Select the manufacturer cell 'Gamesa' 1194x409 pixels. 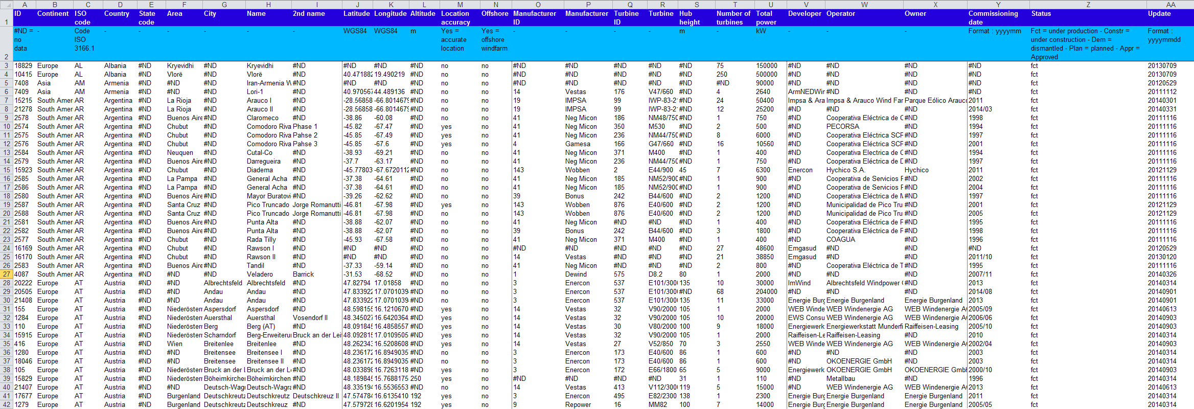tap(588, 144)
